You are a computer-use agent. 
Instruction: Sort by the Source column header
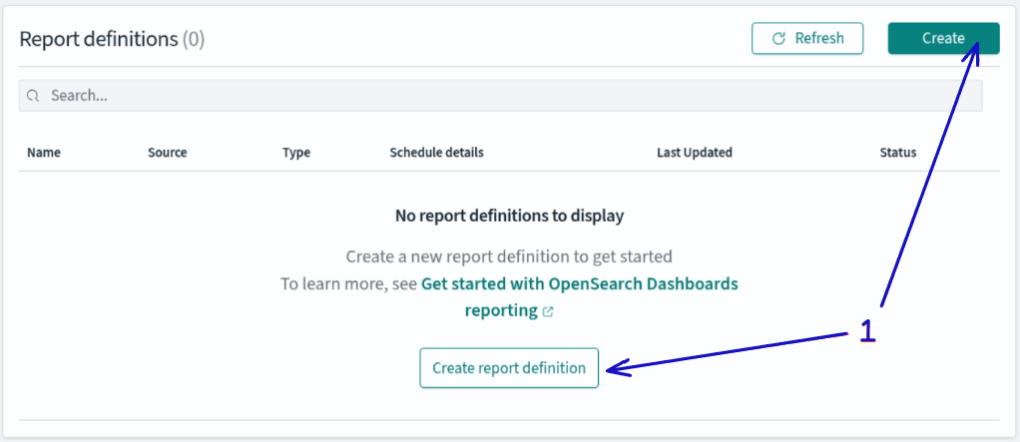pyautogui.click(x=167, y=153)
